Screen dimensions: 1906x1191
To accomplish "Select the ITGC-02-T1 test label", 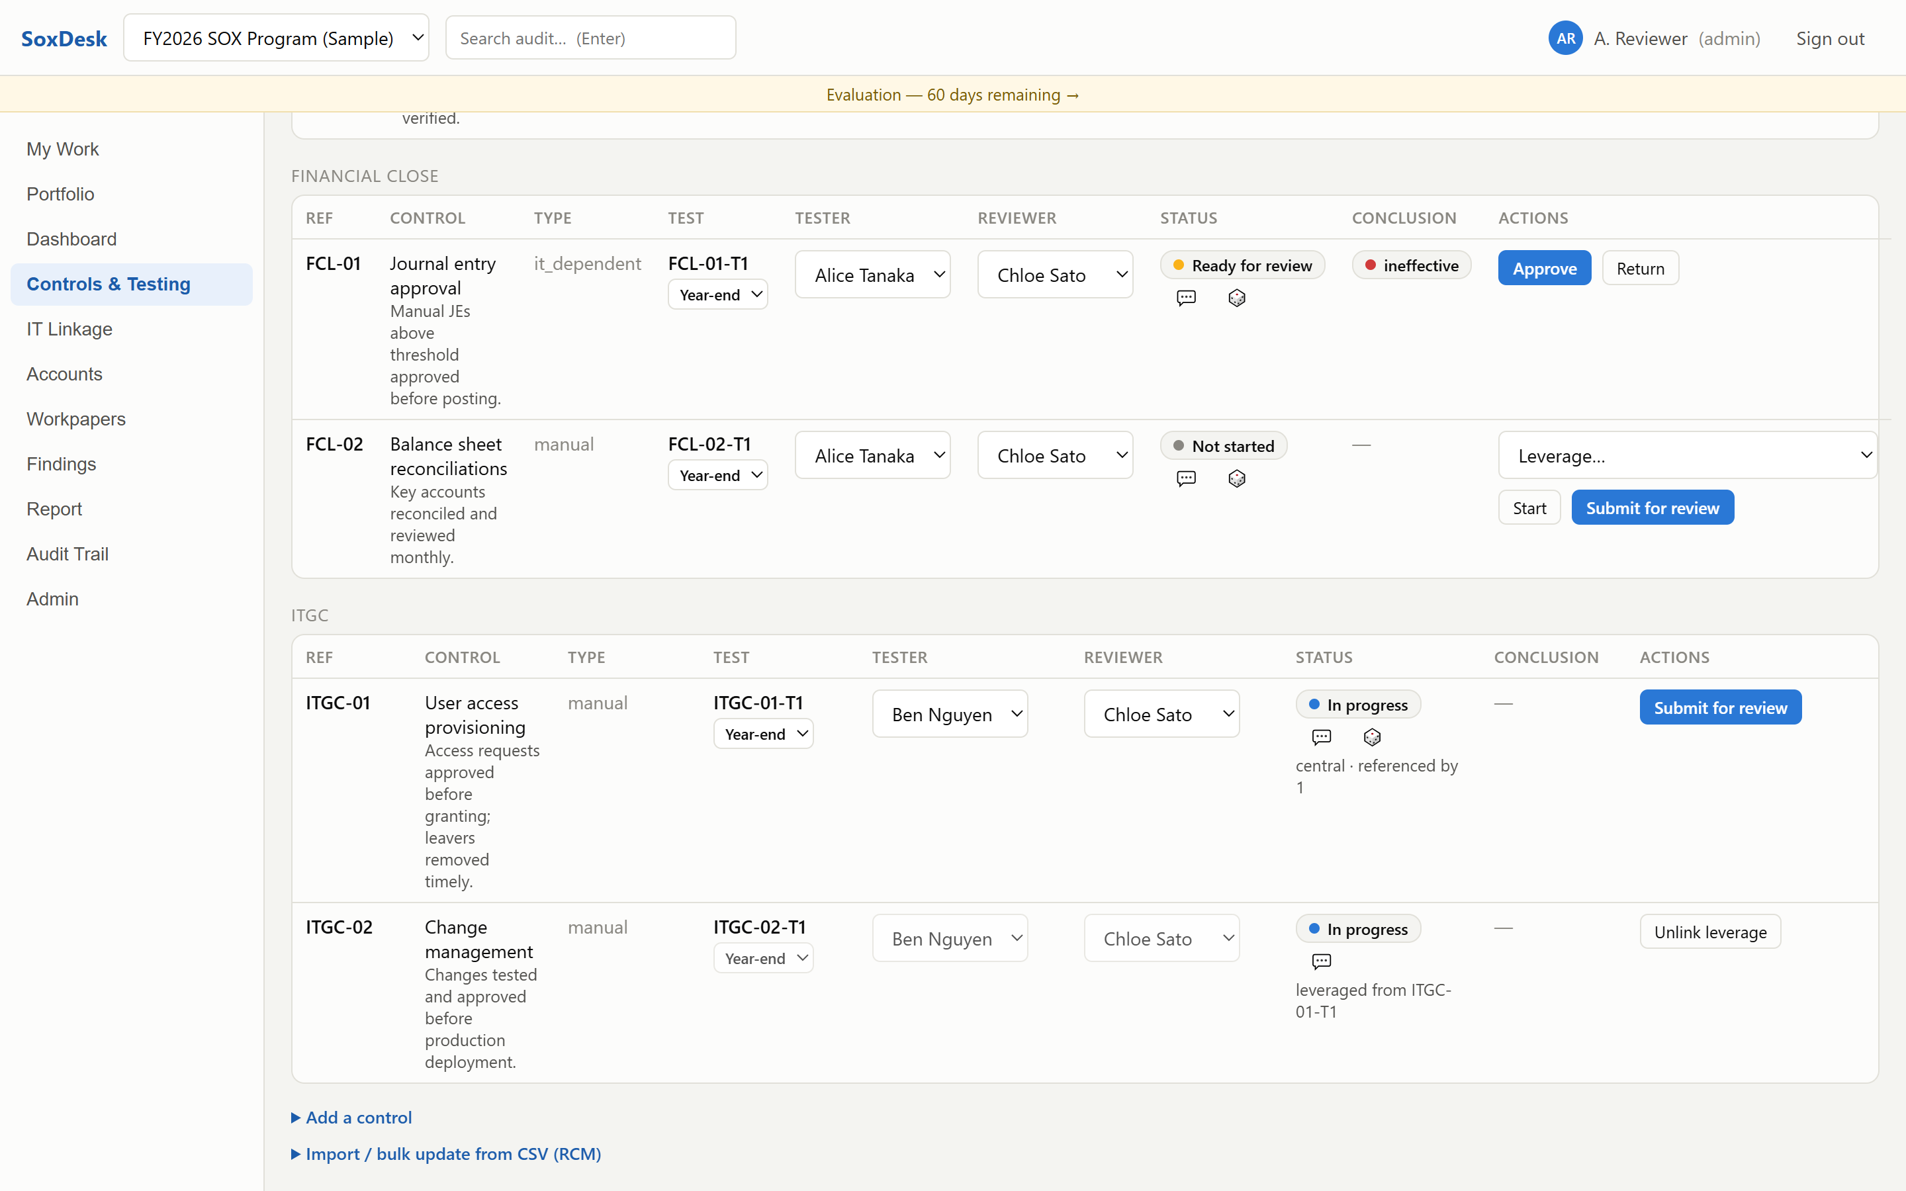I will pyautogui.click(x=759, y=927).
